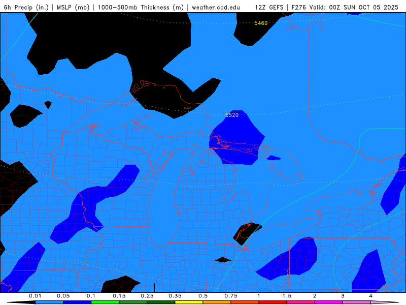
Task: Click the light blue 0.01–0.05 color swatch
Action: point(49,302)
